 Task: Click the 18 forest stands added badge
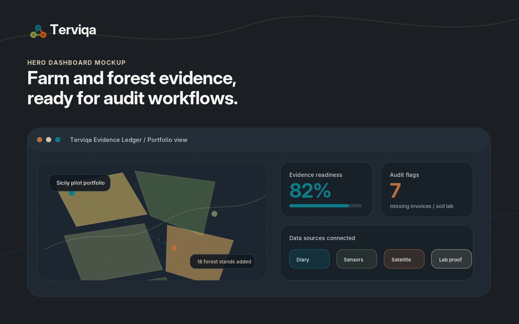223,261
